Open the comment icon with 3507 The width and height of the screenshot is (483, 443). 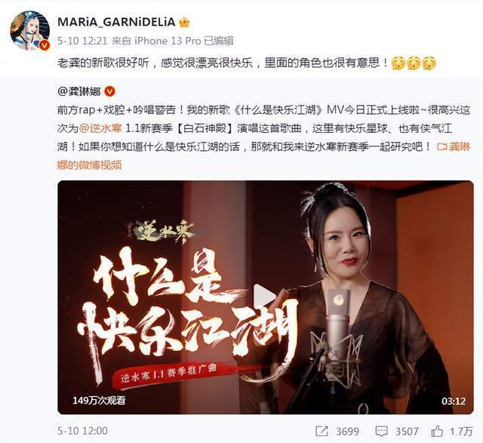click(x=381, y=432)
